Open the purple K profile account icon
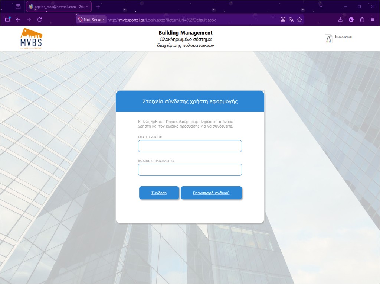 coord(351,20)
